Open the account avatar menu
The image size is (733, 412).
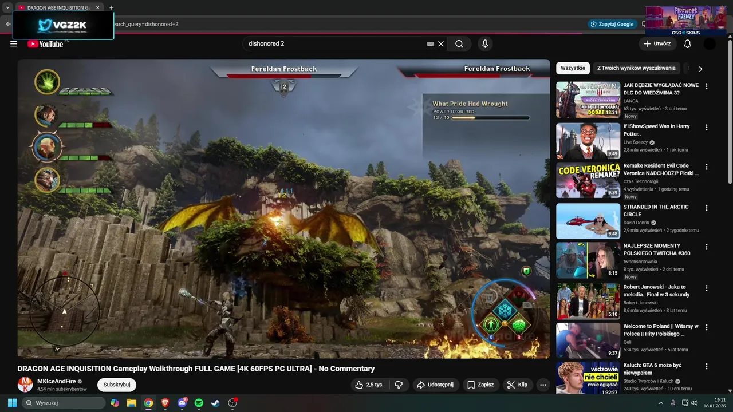(710, 44)
